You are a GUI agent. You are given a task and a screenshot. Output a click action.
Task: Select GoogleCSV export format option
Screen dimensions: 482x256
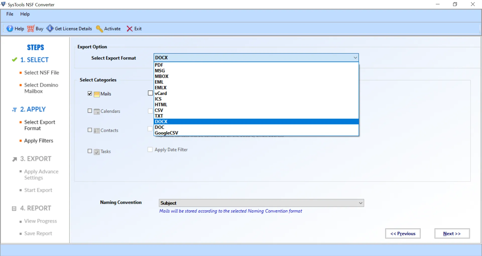(166, 133)
